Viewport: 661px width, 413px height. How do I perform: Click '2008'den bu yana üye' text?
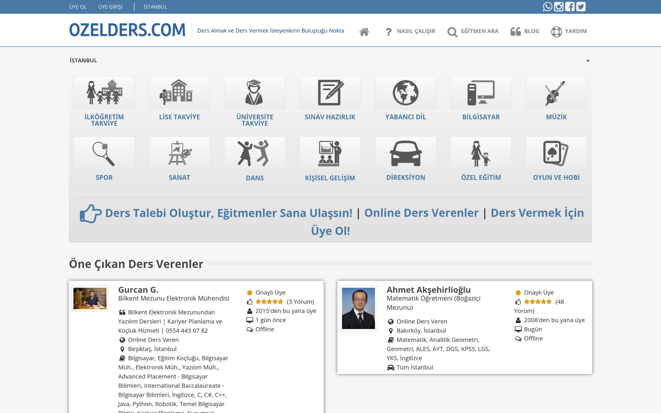click(555, 320)
